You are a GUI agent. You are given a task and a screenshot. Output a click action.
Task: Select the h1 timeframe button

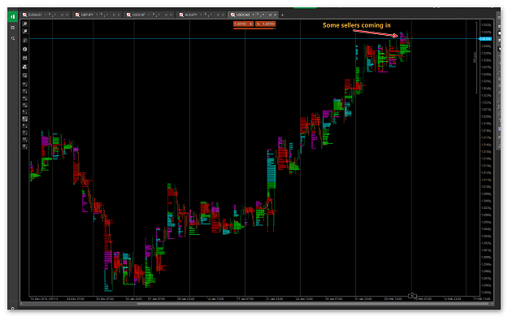pyautogui.click(x=24, y=112)
